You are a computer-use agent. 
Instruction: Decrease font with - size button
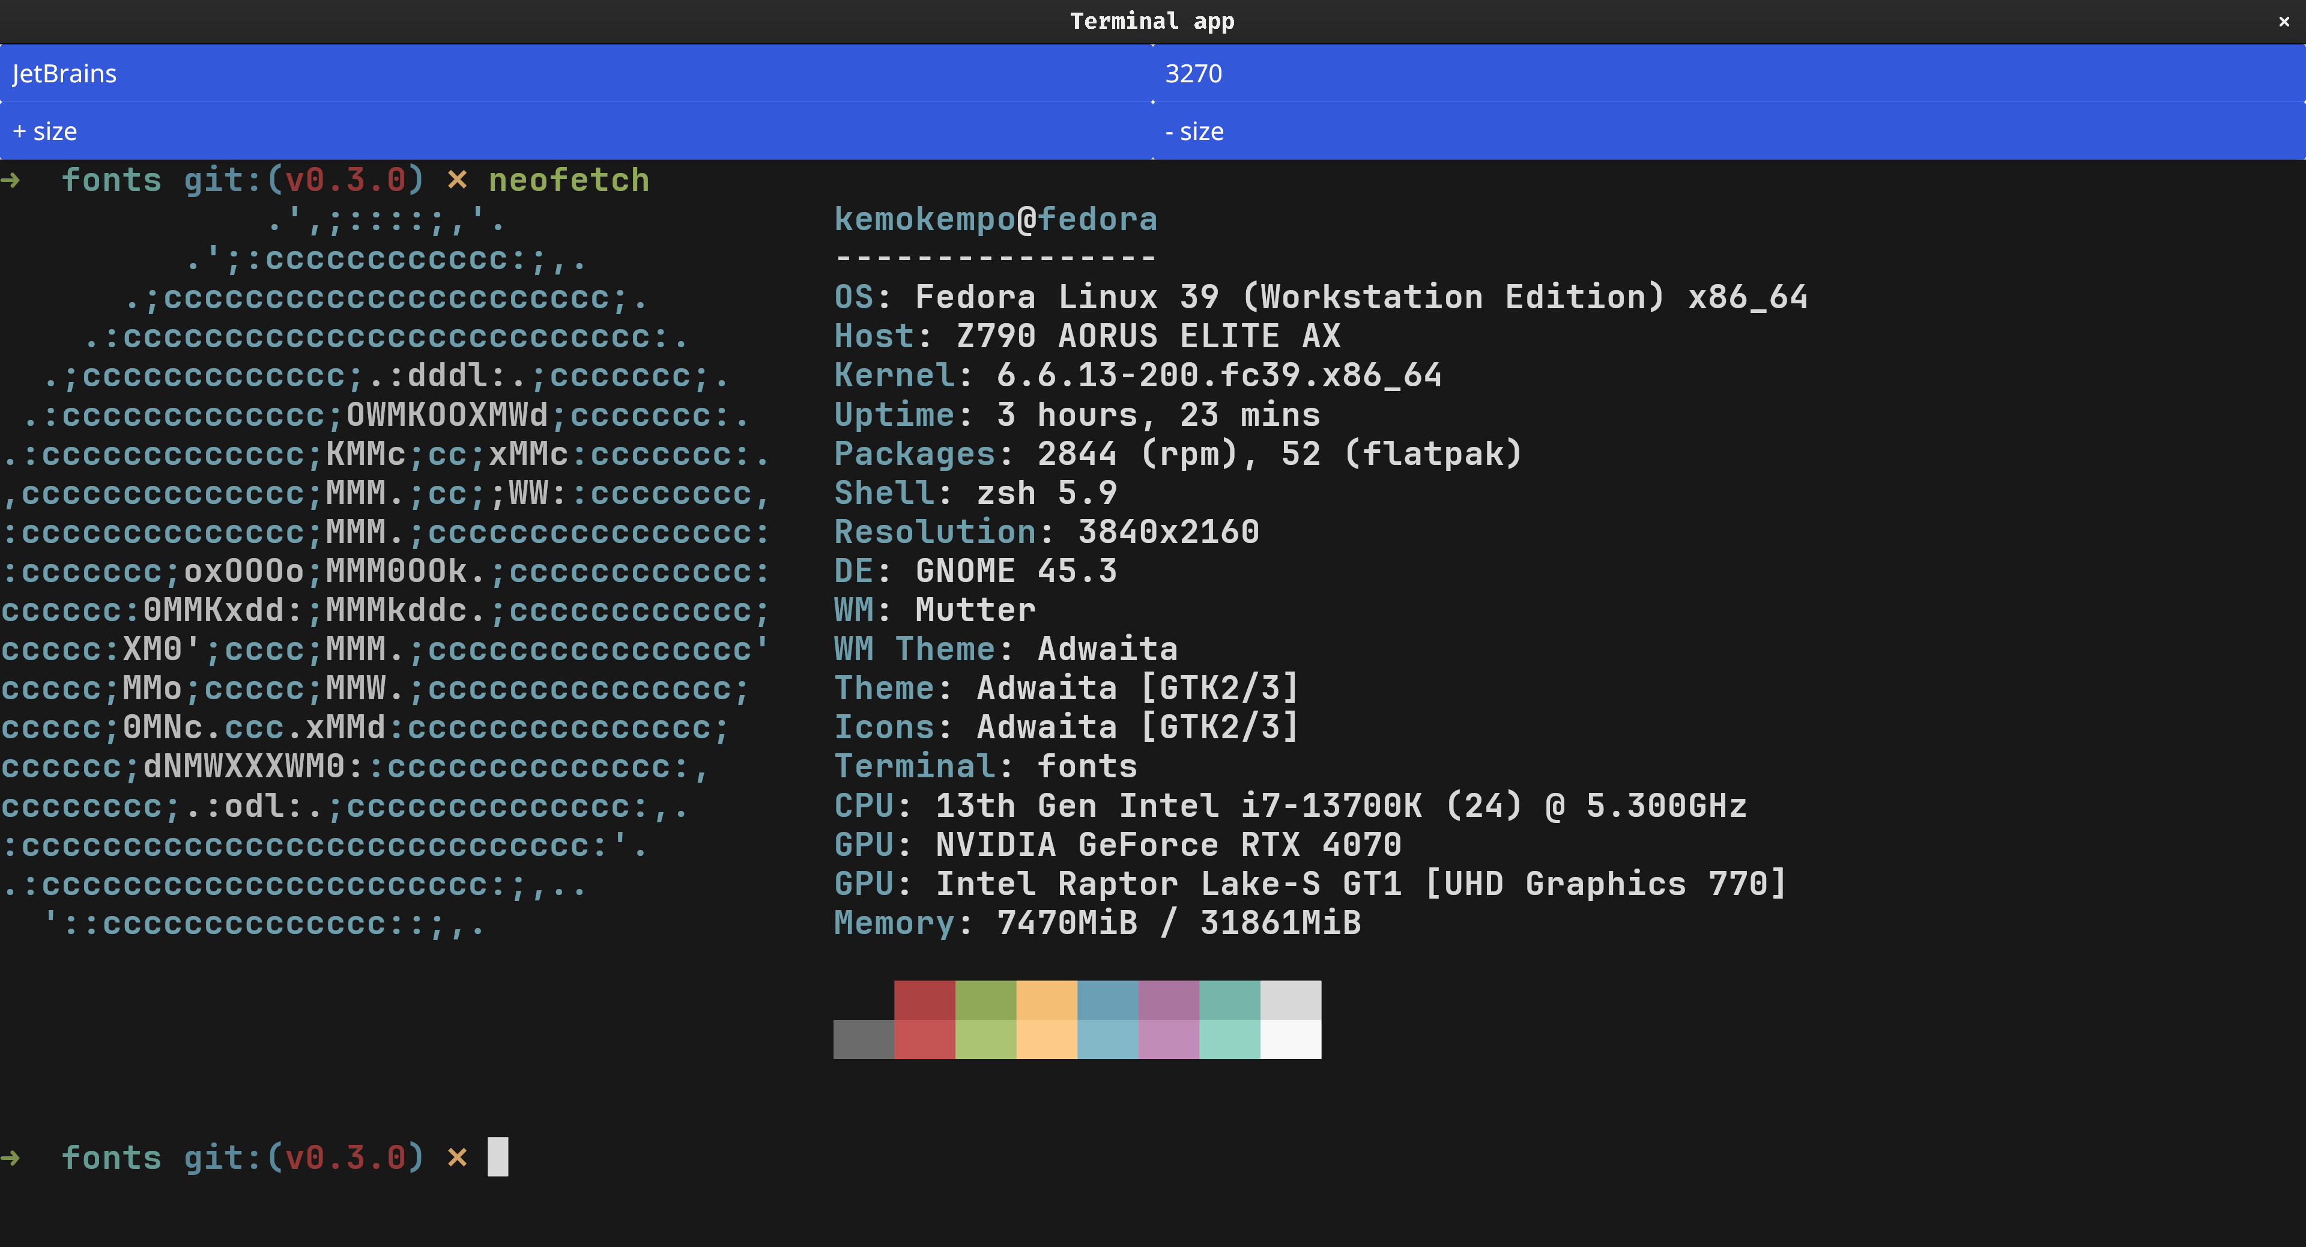(x=1729, y=132)
